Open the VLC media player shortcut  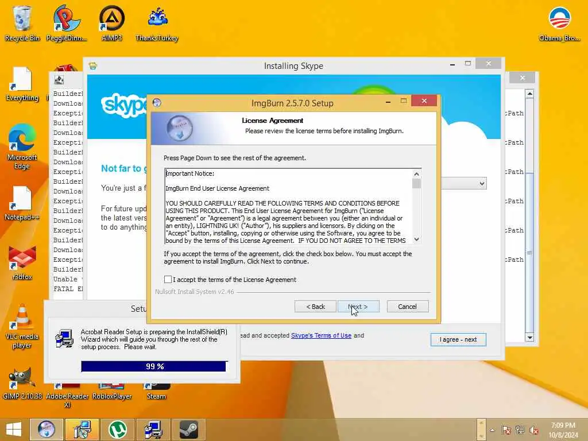click(22, 327)
